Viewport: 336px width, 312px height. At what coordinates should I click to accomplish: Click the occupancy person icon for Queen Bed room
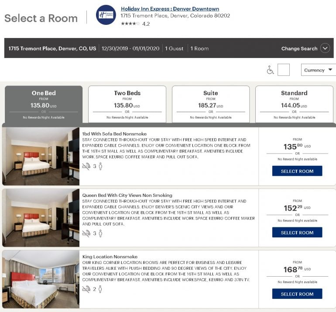pyautogui.click(x=100, y=233)
